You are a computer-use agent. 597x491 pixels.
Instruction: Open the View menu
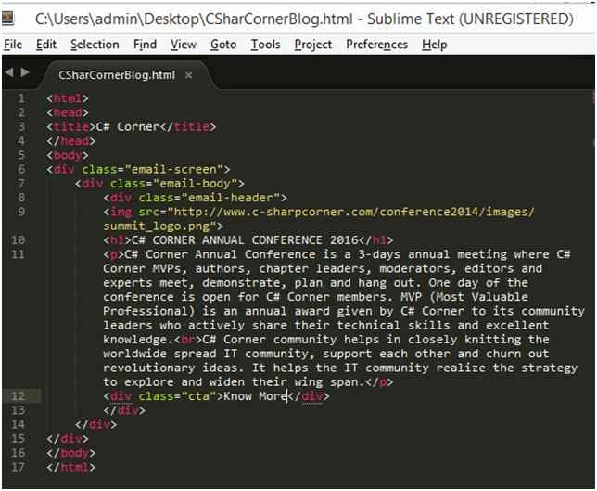tap(184, 45)
